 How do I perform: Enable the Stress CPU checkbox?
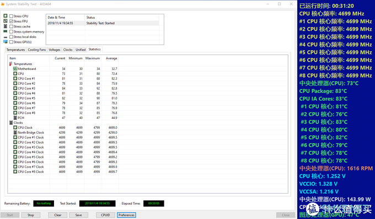(x=11, y=16)
